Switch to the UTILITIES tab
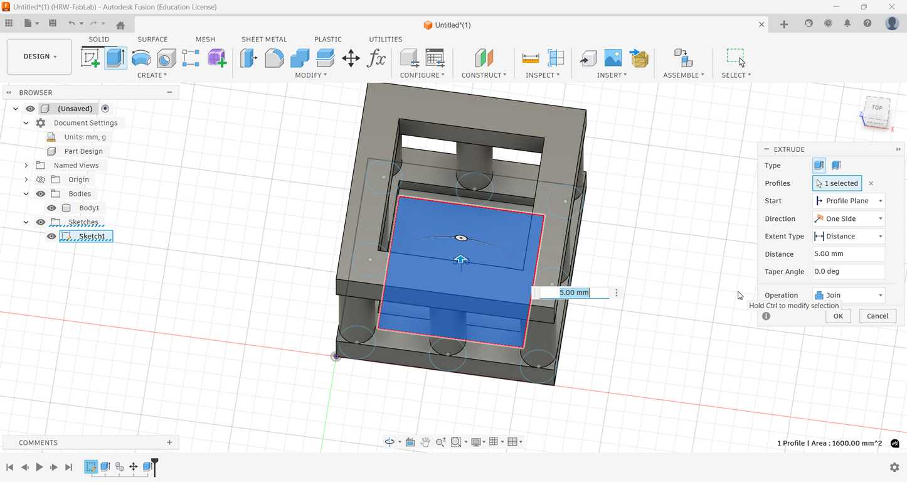Screen dimensions: 907x482 [386, 39]
